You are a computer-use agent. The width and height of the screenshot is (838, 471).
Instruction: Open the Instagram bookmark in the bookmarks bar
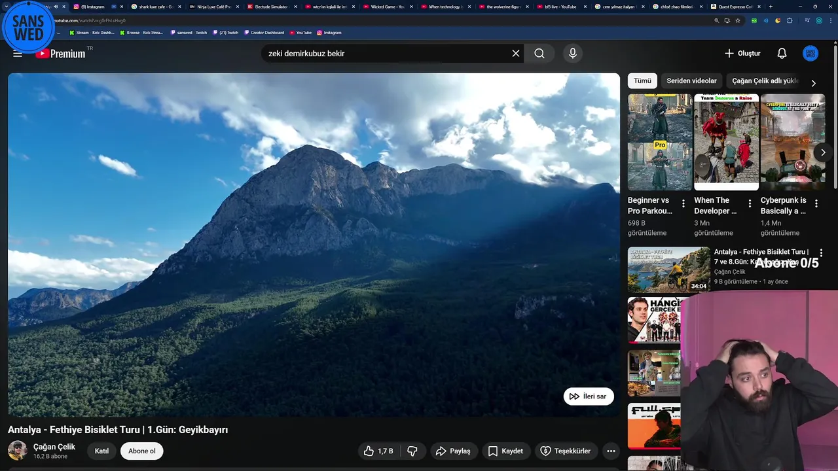[x=329, y=32]
